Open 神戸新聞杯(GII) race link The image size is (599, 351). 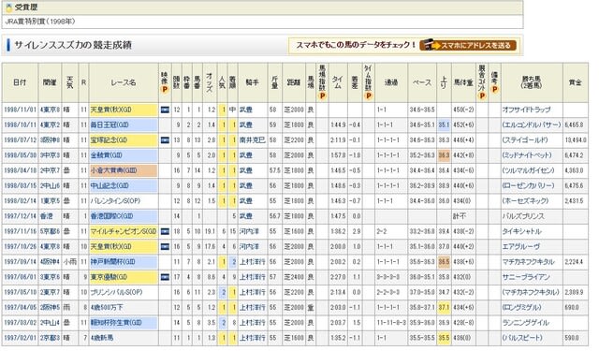[112, 262]
